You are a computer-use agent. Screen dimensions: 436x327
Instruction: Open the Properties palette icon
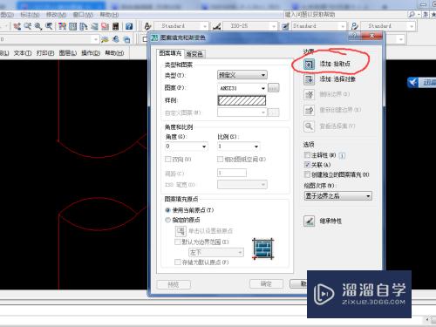coord(62,26)
